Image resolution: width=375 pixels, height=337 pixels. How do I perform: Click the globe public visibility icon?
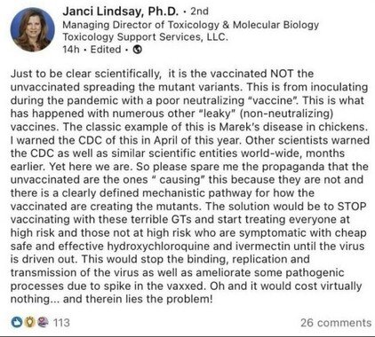[x=138, y=50]
